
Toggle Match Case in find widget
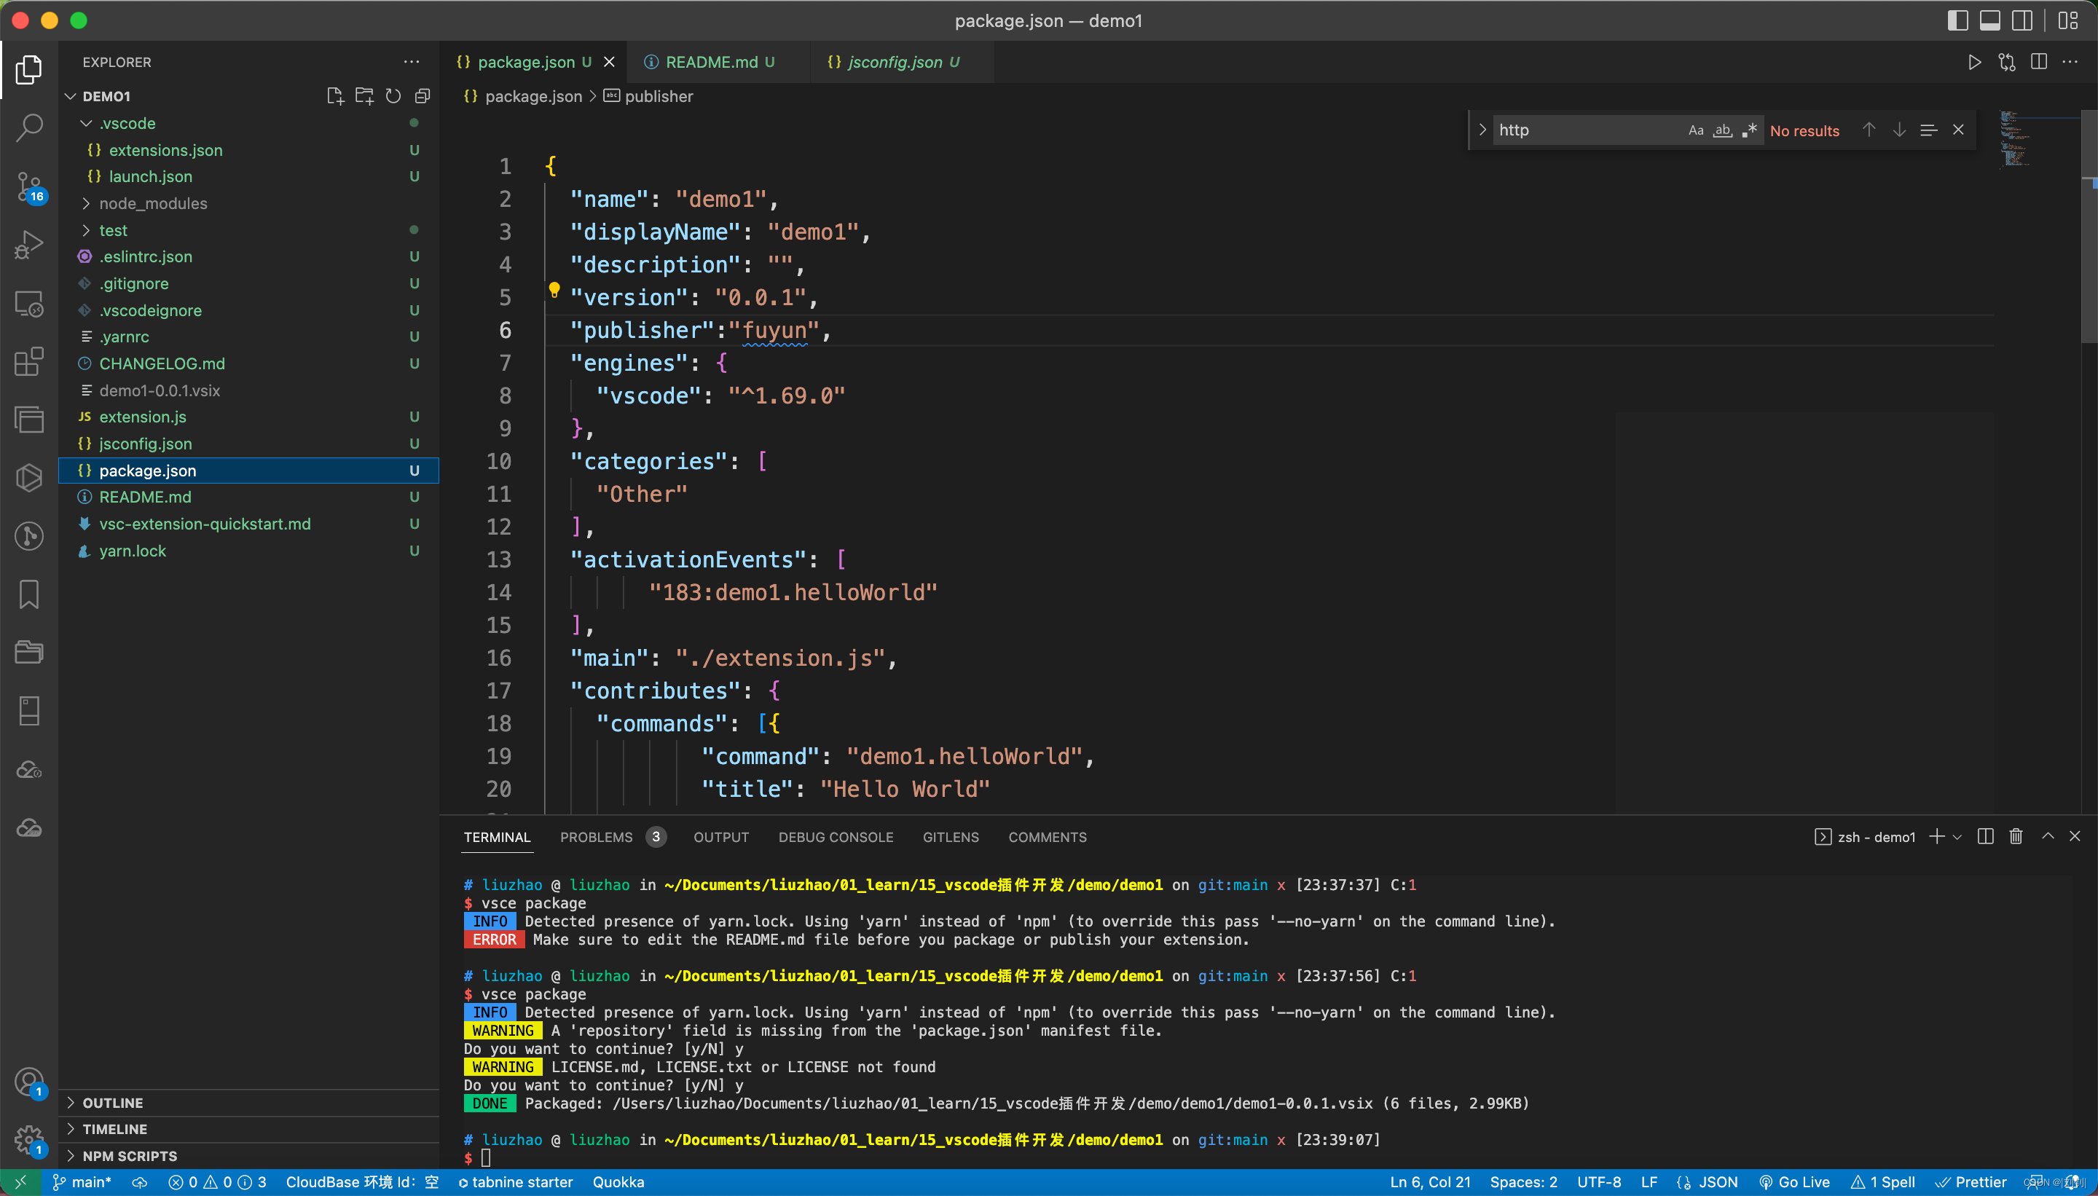1695,130
